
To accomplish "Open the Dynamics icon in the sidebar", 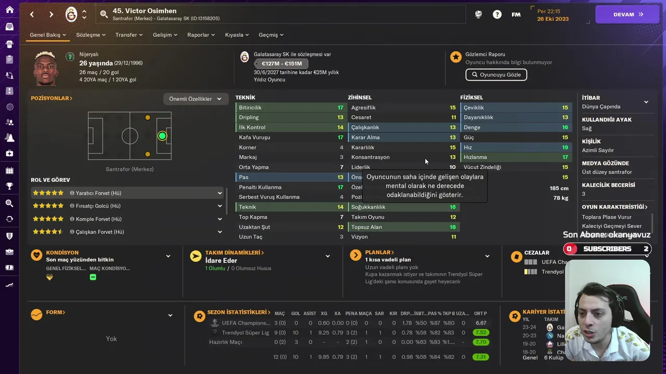I will (9, 75).
